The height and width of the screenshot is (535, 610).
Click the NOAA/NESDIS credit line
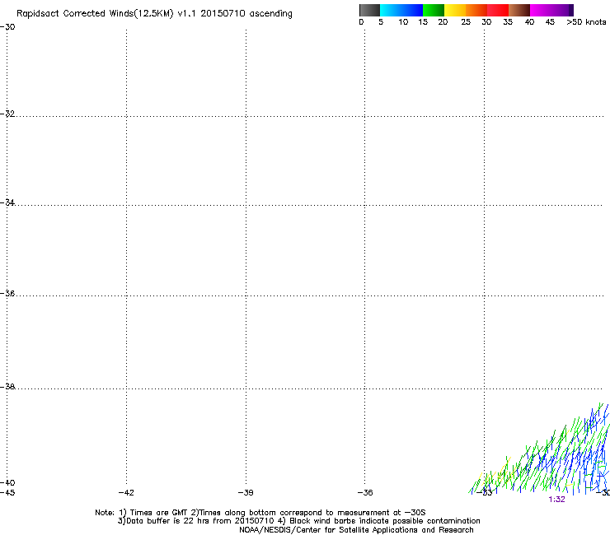(x=356, y=530)
